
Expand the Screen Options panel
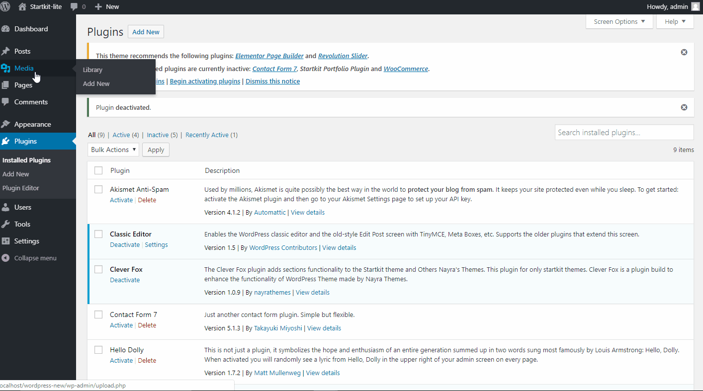(x=619, y=21)
